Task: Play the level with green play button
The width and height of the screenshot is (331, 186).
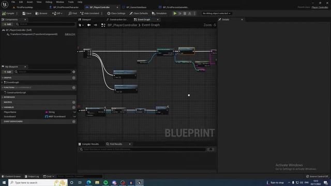Action: tap(175, 13)
